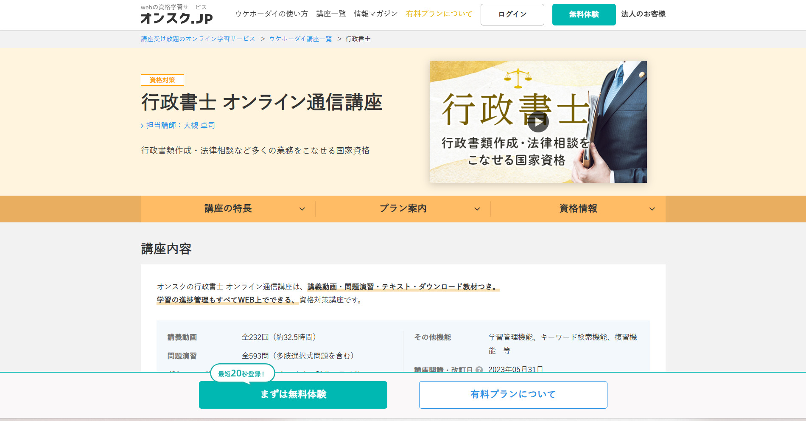Select 有料プランについて in header menu

pyautogui.click(x=439, y=14)
